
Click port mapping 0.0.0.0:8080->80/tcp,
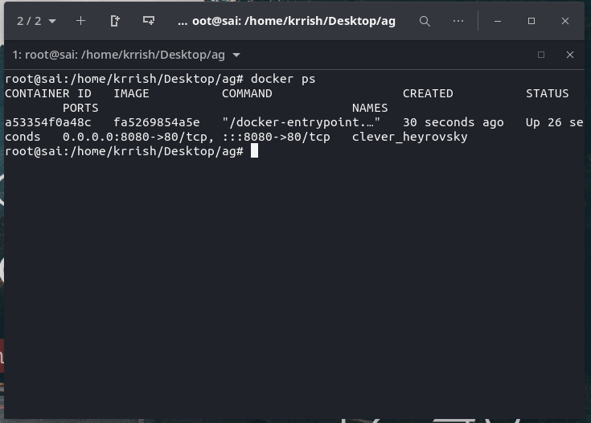click(x=138, y=137)
